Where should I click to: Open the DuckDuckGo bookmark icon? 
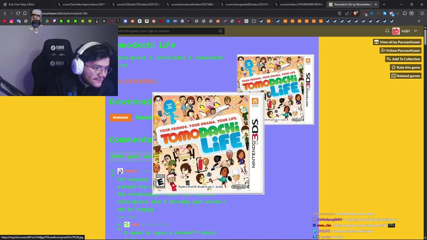pyautogui.click(x=154, y=21)
